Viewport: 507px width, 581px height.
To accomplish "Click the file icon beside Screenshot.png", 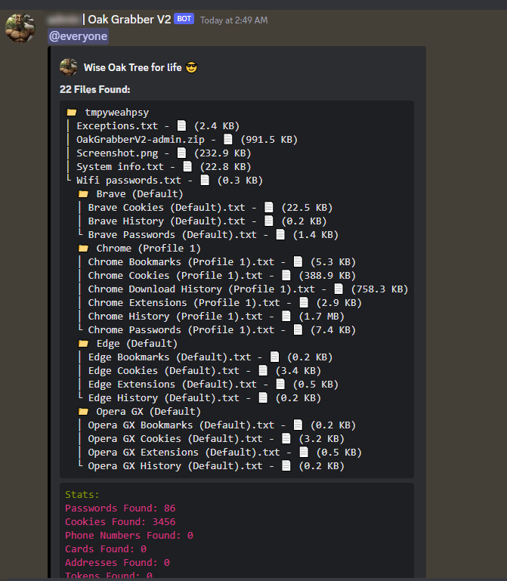I will [181, 153].
